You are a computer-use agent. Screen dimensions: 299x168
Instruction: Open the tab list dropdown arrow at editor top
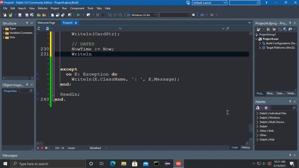click(x=249, y=23)
